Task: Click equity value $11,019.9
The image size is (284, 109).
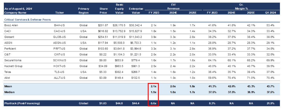Action: pos(119,37)
